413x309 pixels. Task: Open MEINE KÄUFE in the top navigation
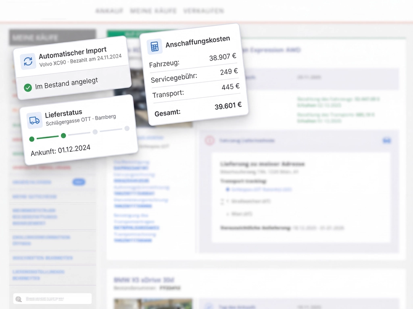[x=153, y=11]
